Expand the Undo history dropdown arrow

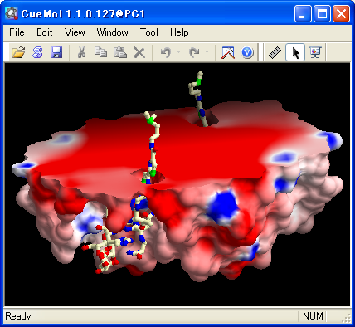178,51
